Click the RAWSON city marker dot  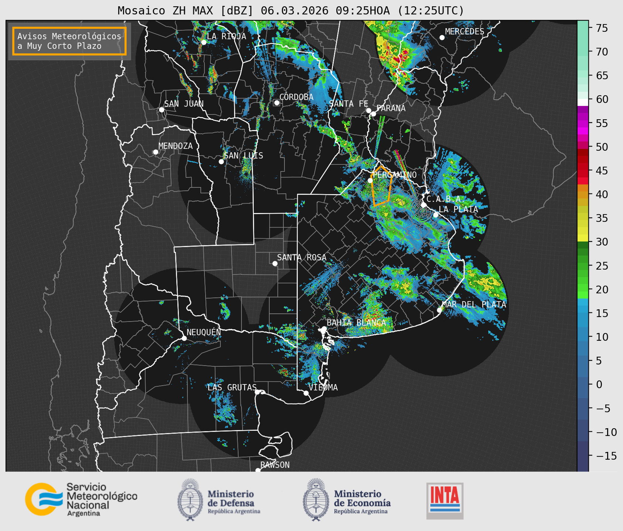(258, 470)
